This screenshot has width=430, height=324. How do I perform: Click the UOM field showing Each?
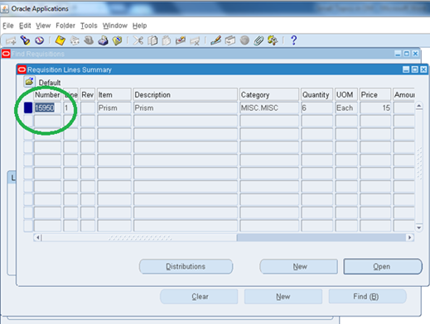(346, 107)
